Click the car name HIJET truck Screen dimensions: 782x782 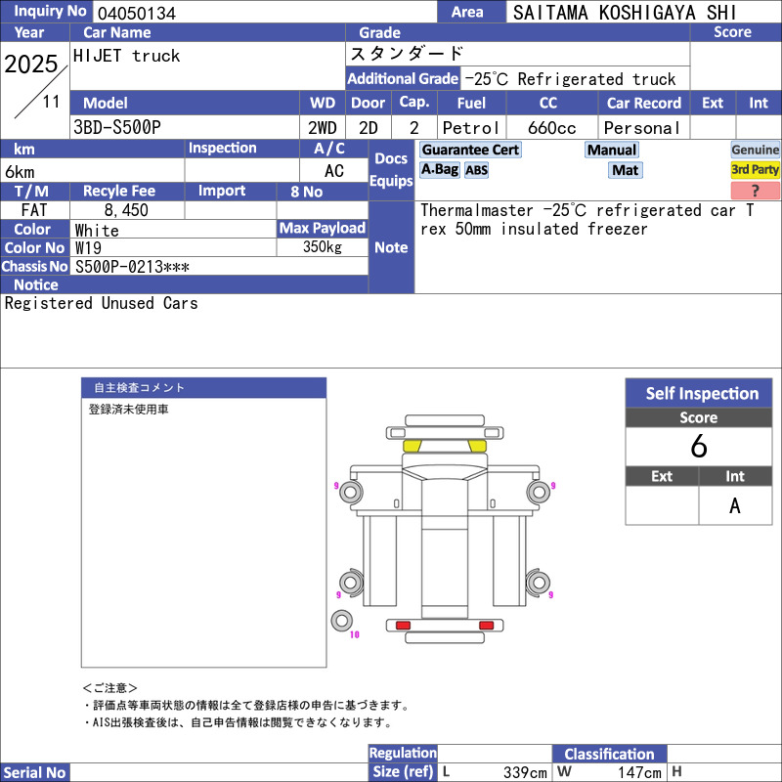click(126, 56)
